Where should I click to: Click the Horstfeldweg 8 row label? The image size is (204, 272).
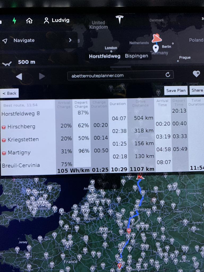click(21, 114)
